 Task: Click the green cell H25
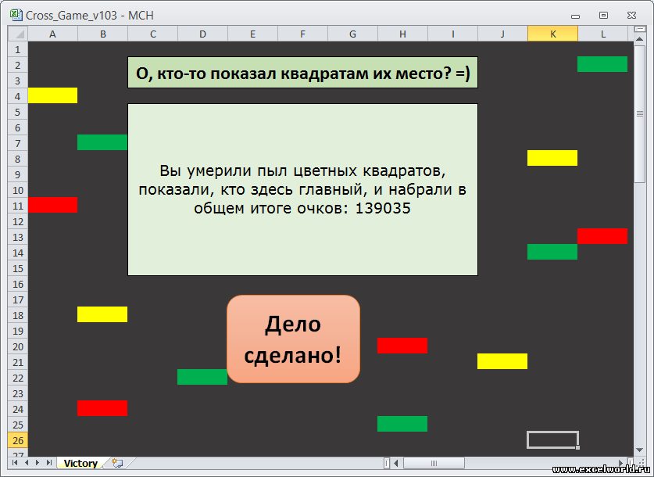(402, 424)
